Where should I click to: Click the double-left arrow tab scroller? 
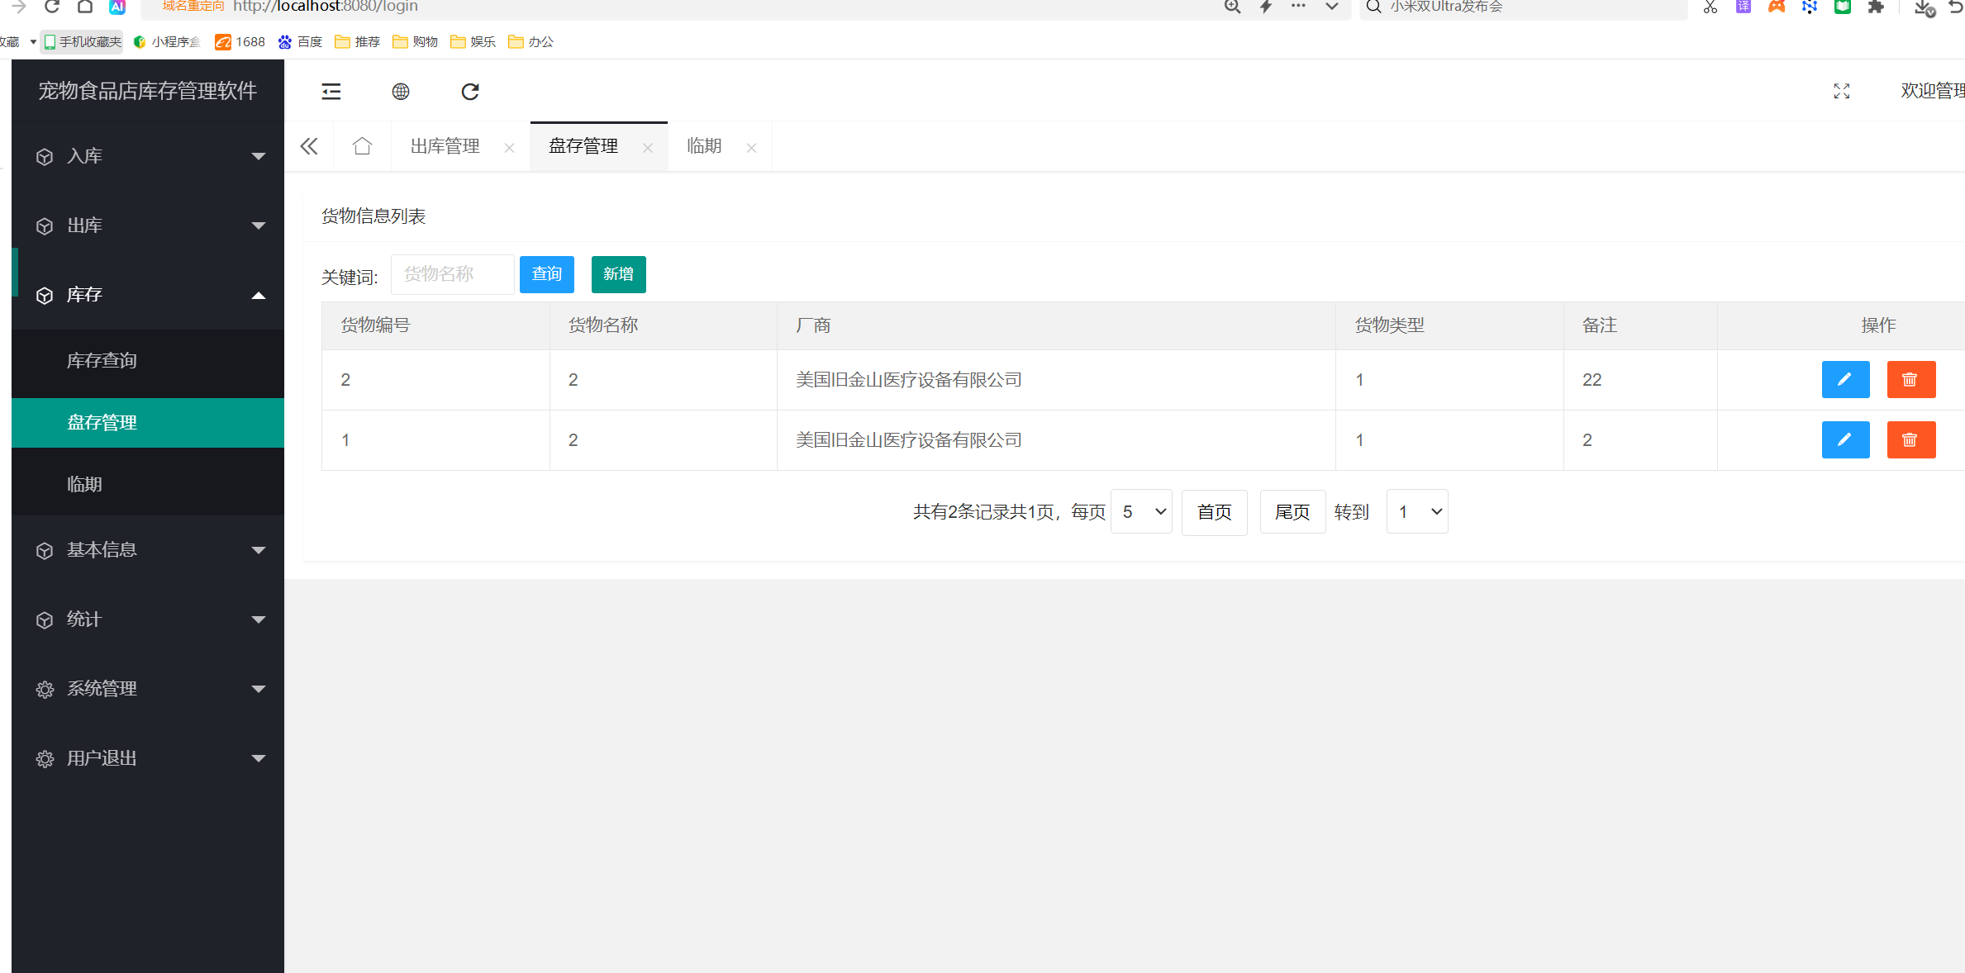click(x=309, y=146)
